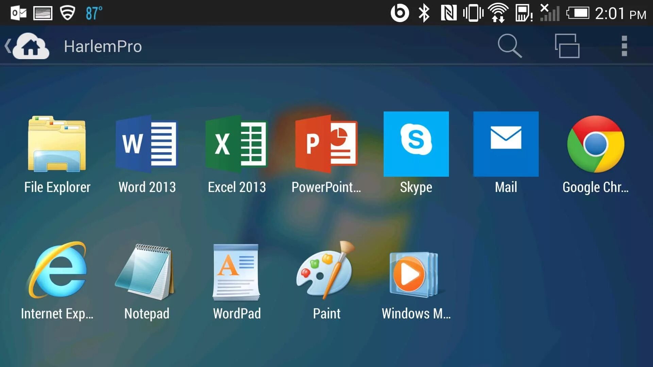Viewport: 653px width, 367px height.
Task: Click the back chevron arrow
Action: pos(8,46)
